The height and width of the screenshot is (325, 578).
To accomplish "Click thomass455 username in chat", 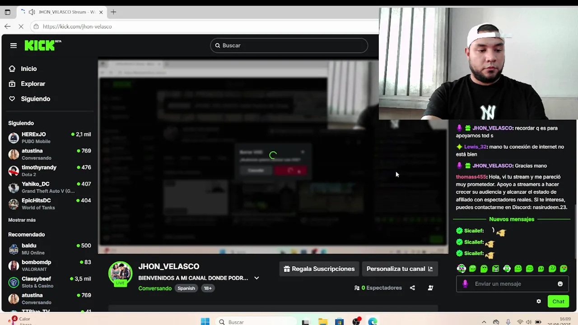I will (x=471, y=177).
